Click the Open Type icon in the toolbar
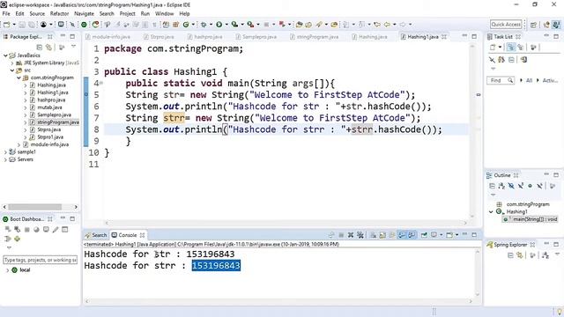The height and width of the screenshot is (317, 564). tap(299, 25)
